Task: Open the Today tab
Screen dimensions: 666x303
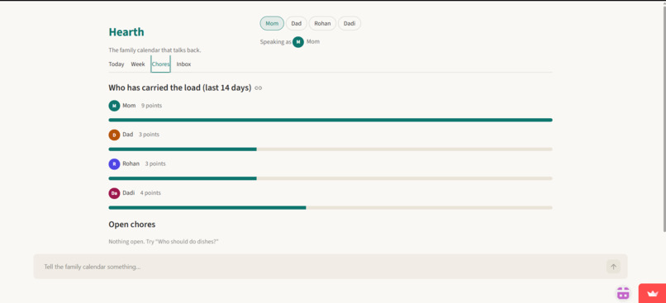Action: coord(117,64)
